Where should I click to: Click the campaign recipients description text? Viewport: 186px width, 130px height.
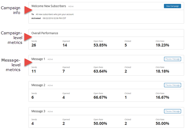pyautogui.click(x=55, y=14)
